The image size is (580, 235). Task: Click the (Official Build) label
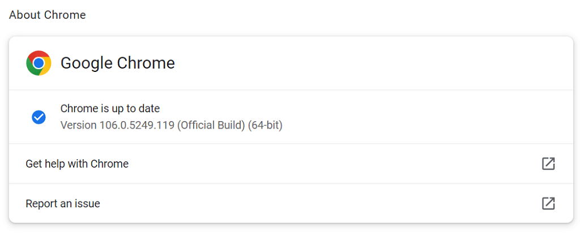pos(211,125)
